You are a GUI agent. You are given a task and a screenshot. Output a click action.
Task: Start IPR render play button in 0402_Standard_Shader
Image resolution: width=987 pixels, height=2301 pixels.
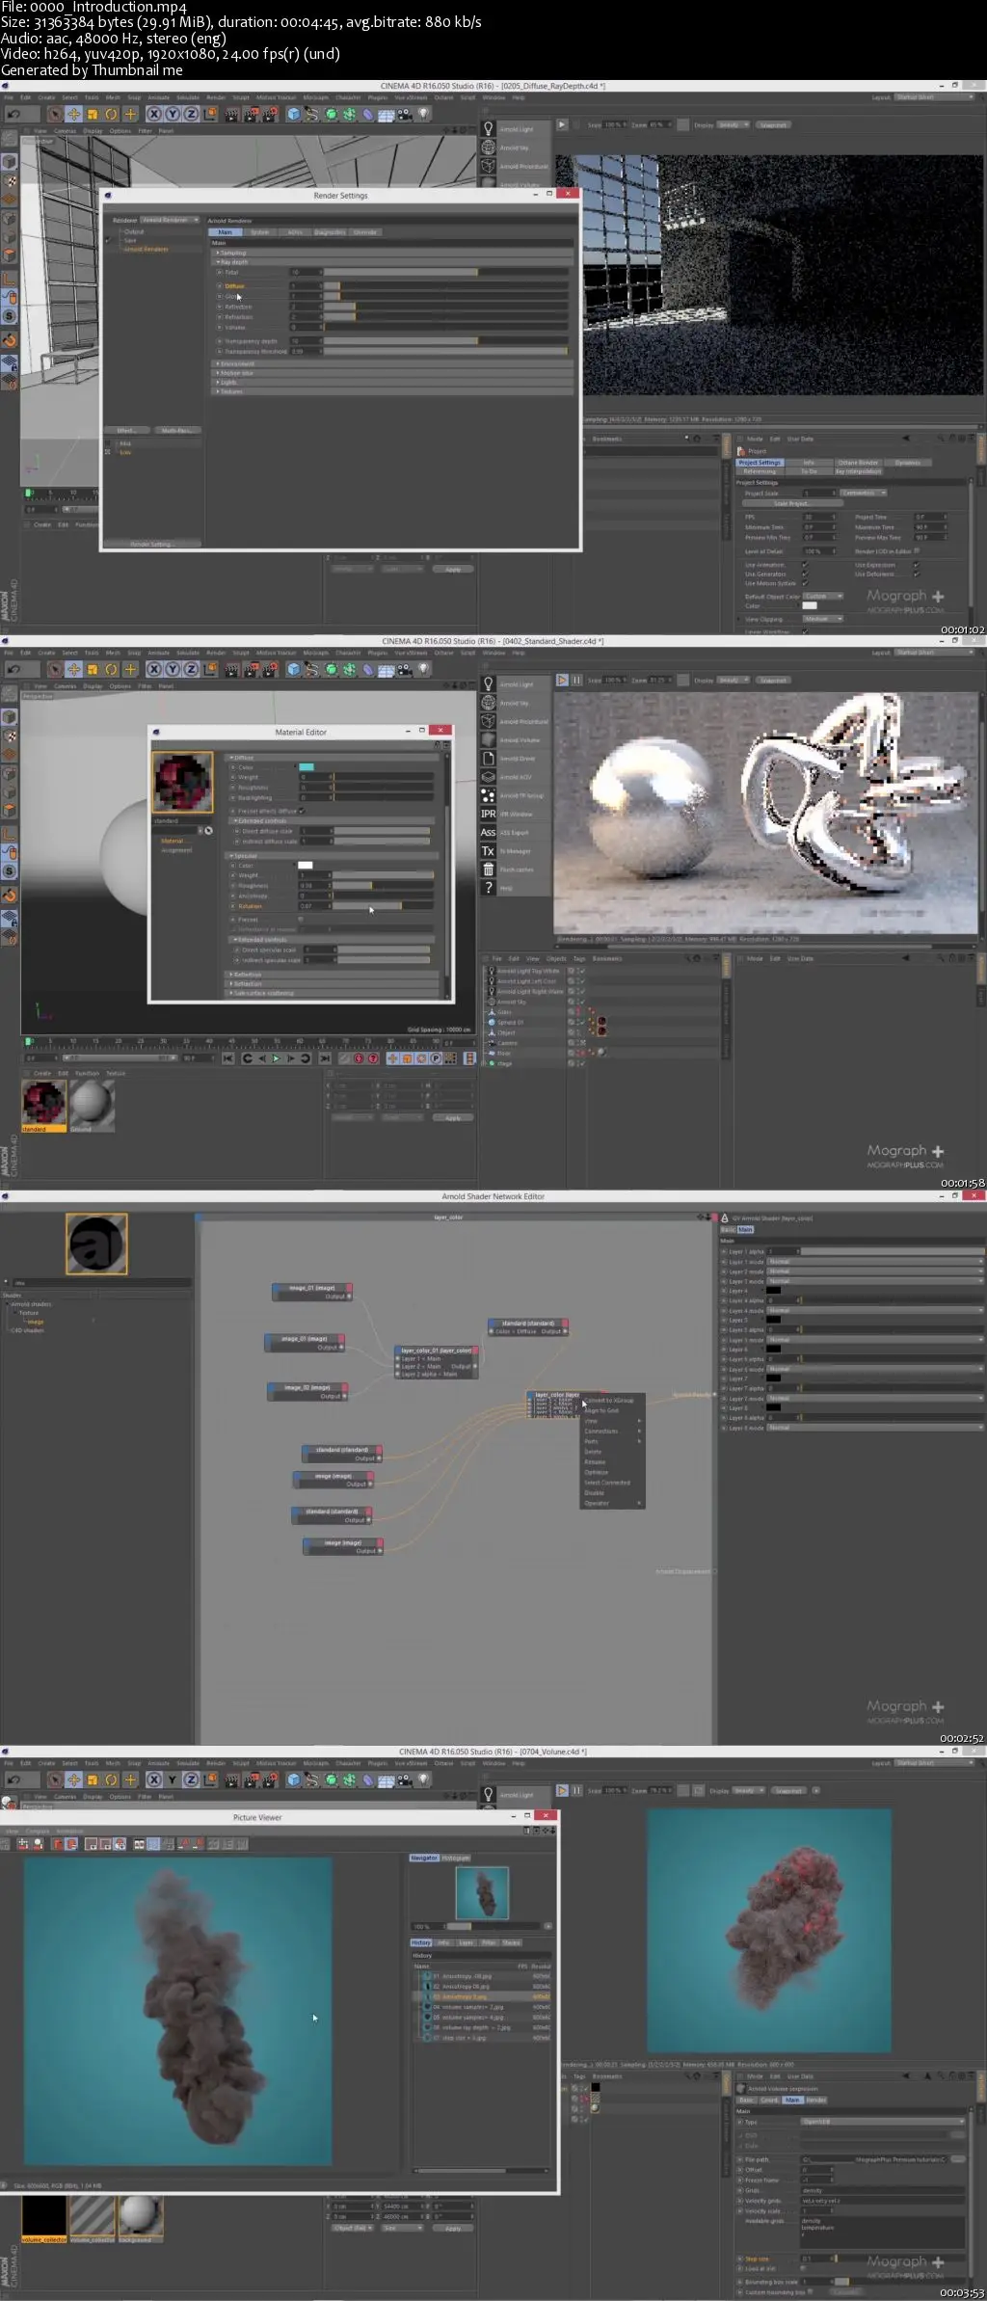[x=562, y=680]
